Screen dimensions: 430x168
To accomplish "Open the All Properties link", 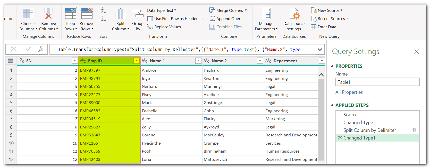I will point(349,92).
